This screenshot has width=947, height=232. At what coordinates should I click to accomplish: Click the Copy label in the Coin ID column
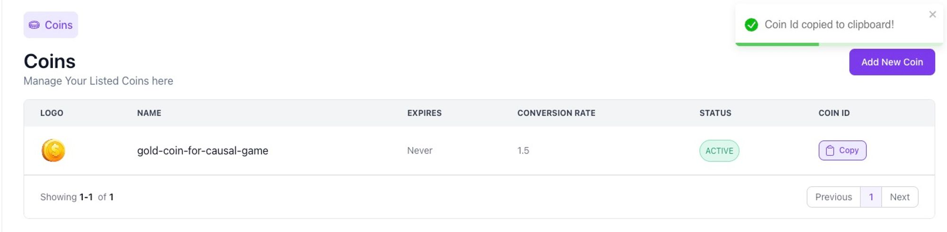click(849, 150)
